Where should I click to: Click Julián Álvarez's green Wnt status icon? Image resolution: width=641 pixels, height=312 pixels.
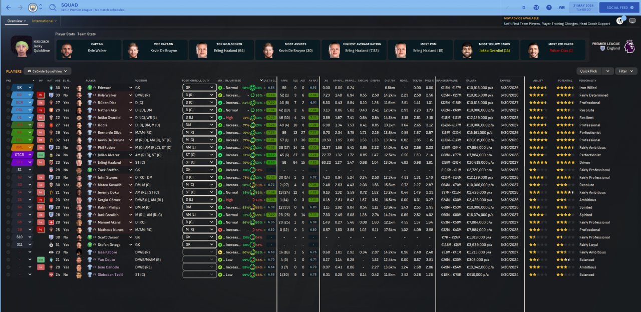tap(41, 155)
